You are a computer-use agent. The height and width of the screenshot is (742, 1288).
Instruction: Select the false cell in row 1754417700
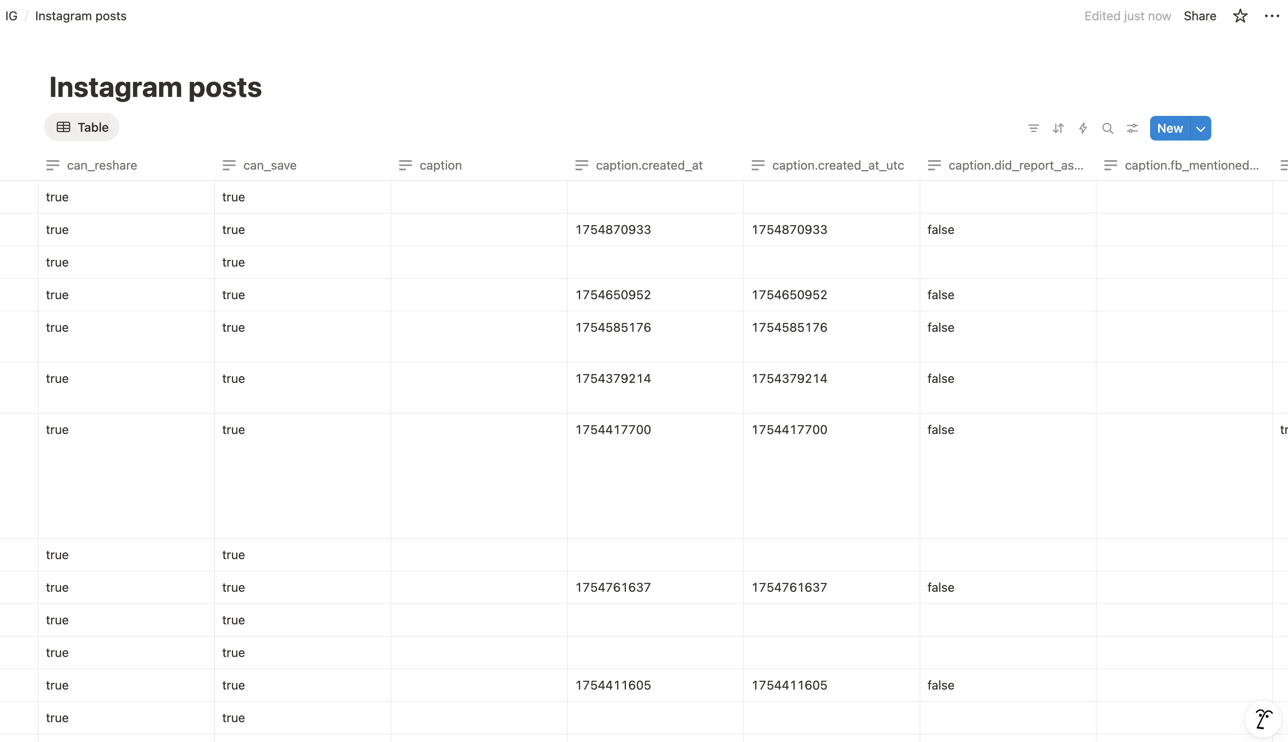click(1008, 476)
